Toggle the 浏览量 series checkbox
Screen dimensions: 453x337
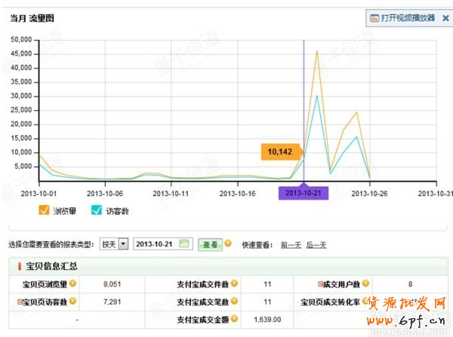pos(43,211)
